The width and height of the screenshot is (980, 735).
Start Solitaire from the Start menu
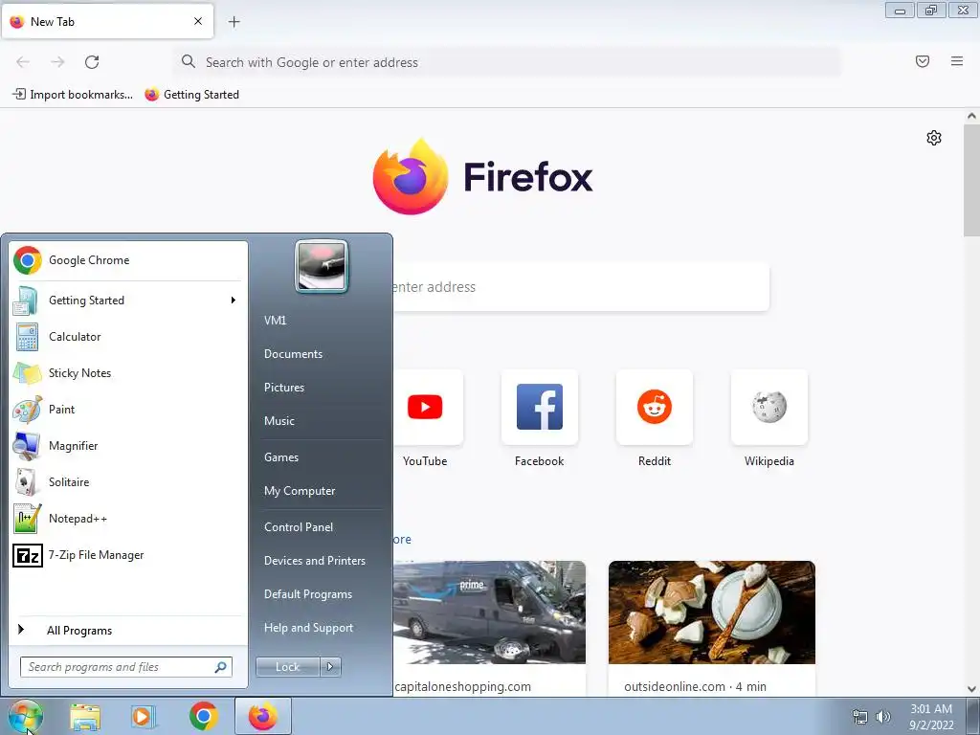click(x=128, y=482)
